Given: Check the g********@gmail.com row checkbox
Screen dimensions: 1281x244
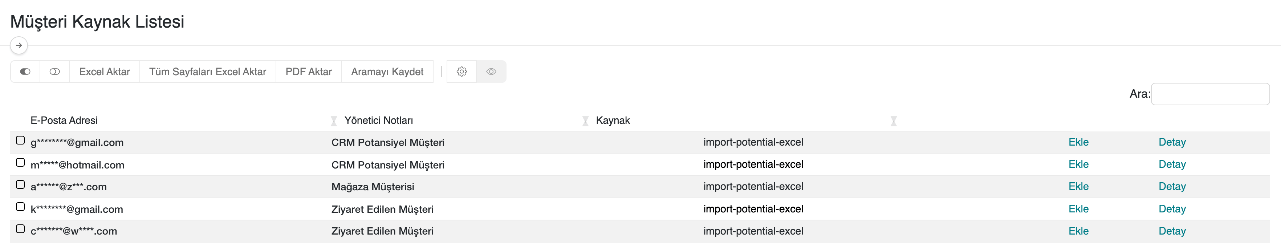Looking at the screenshot, I should point(20,140).
